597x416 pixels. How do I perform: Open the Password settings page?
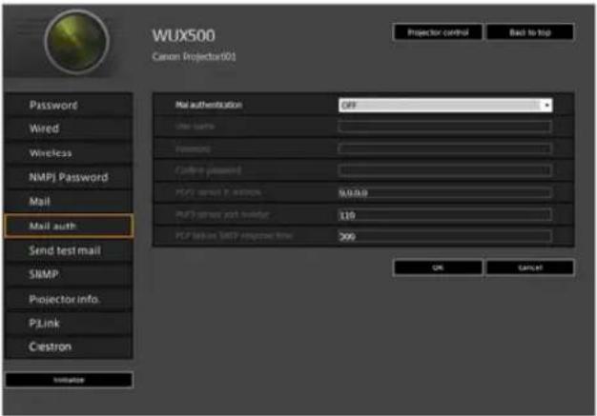(x=69, y=105)
